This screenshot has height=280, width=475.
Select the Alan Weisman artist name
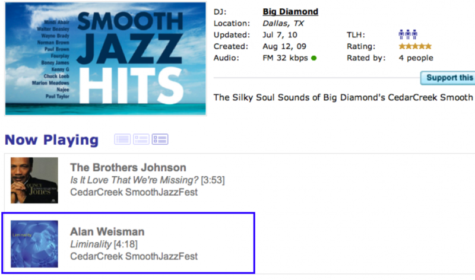(107, 231)
